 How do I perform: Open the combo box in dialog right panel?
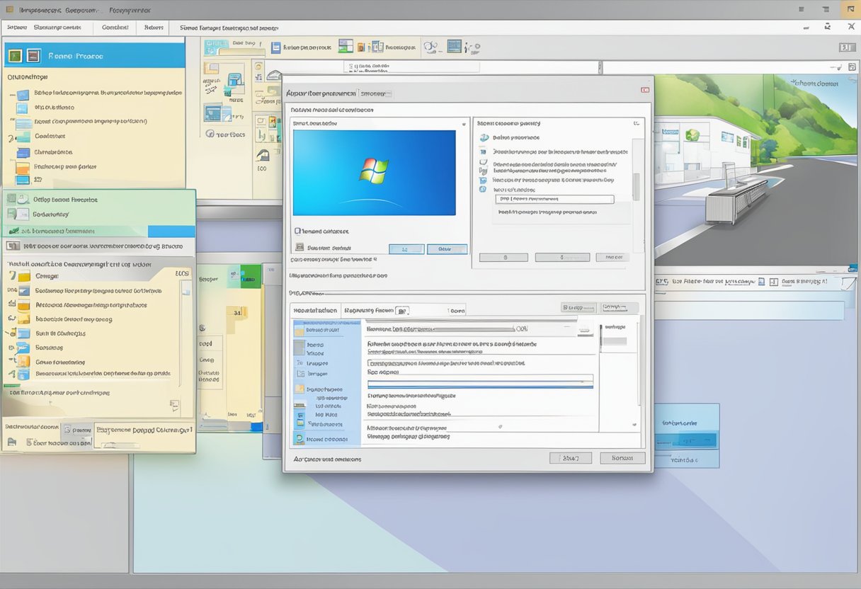point(554,200)
